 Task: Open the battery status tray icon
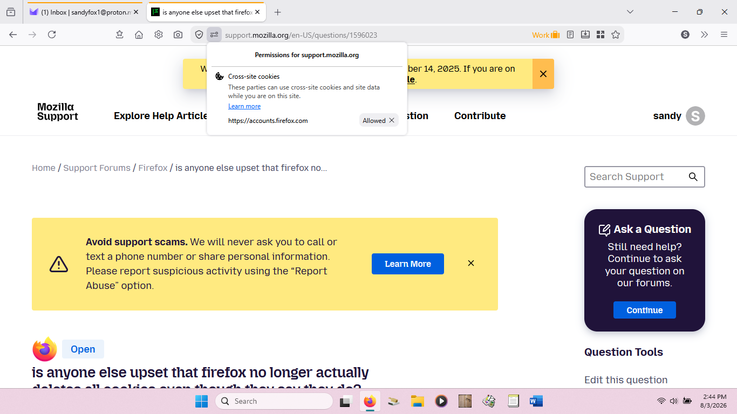(687, 401)
